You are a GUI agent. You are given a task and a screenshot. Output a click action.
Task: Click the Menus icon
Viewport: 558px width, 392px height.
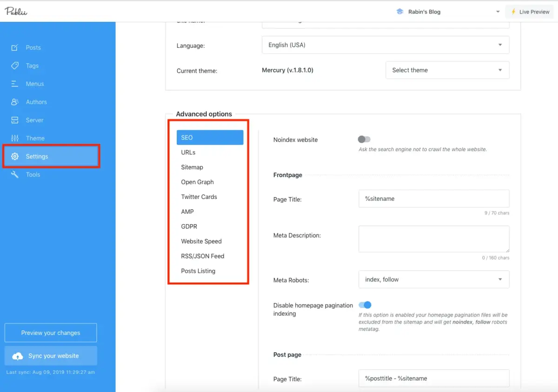click(x=15, y=84)
